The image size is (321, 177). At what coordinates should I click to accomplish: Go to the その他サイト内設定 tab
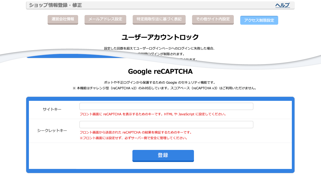(213, 19)
